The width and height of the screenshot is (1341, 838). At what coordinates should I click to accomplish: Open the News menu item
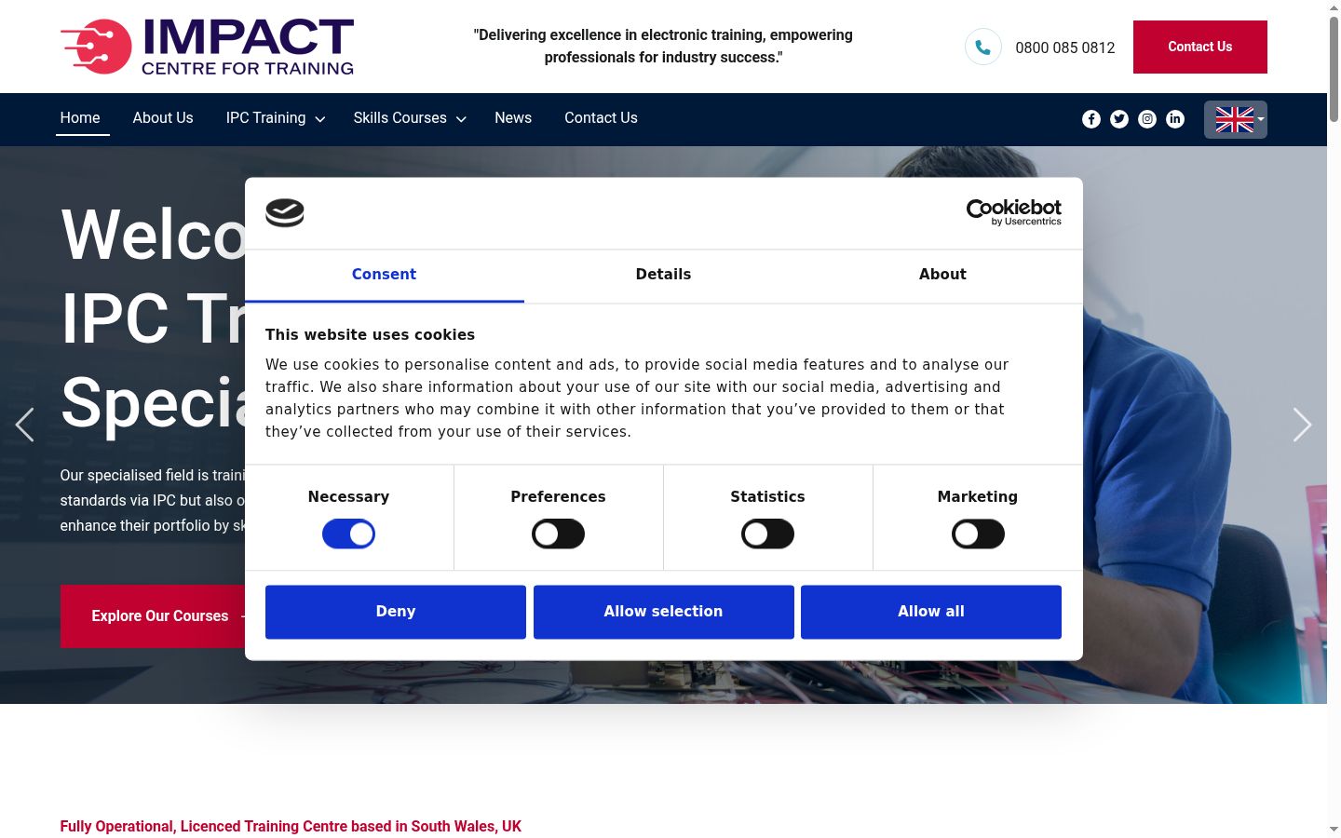[x=513, y=118]
